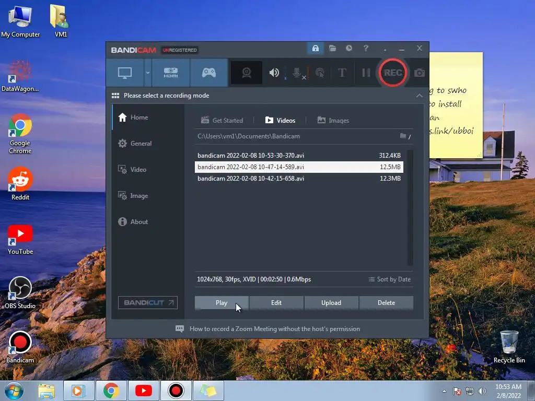
Task: Click the recording mode grid icon
Action: point(115,96)
